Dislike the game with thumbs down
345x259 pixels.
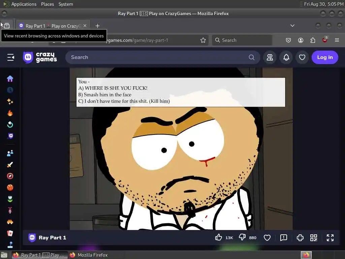pos(242,237)
